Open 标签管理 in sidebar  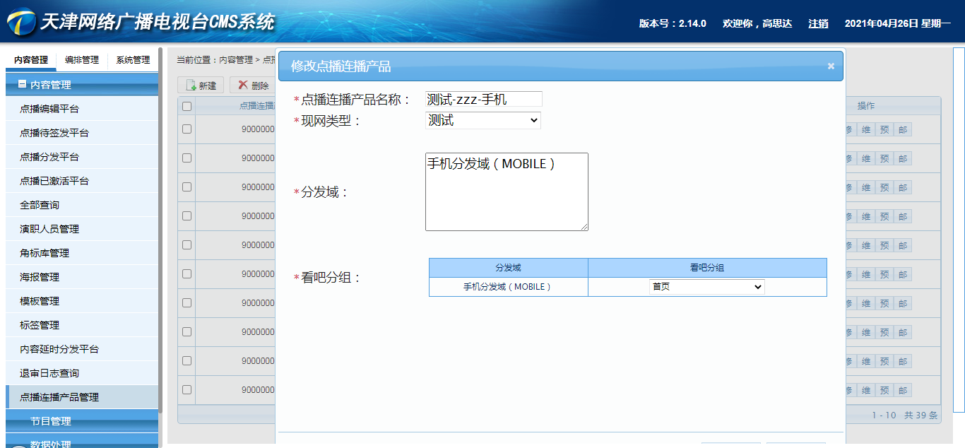click(82, 325)
